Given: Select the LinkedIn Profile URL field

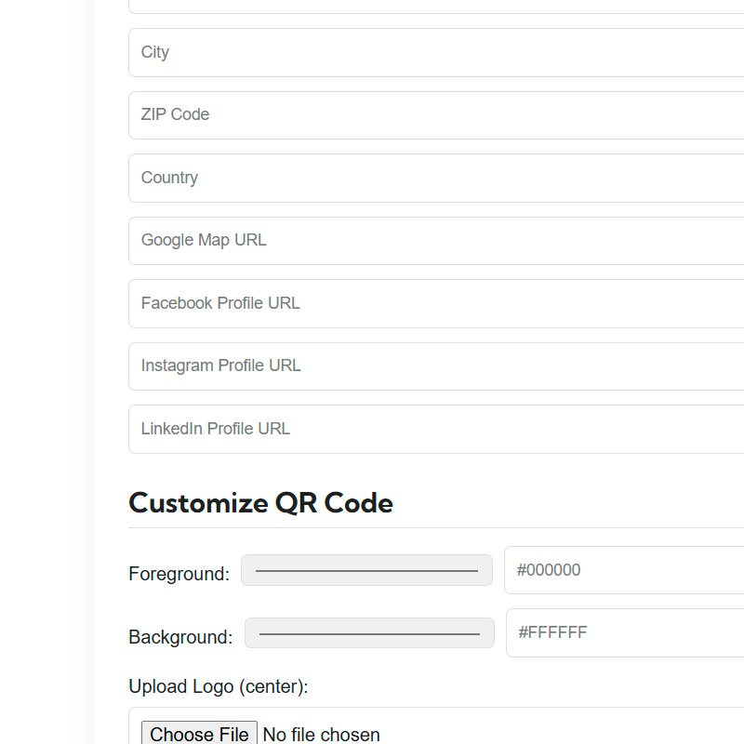Looking at the screenshot, I should pos(435,429).
